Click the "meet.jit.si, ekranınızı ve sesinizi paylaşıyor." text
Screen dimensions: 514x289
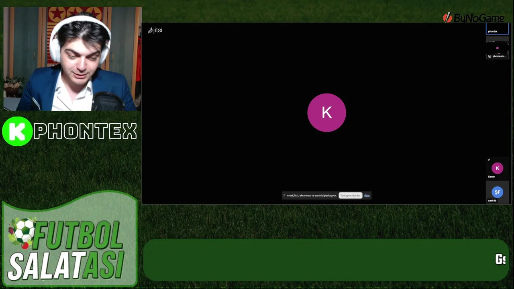[x=312, y=195]
